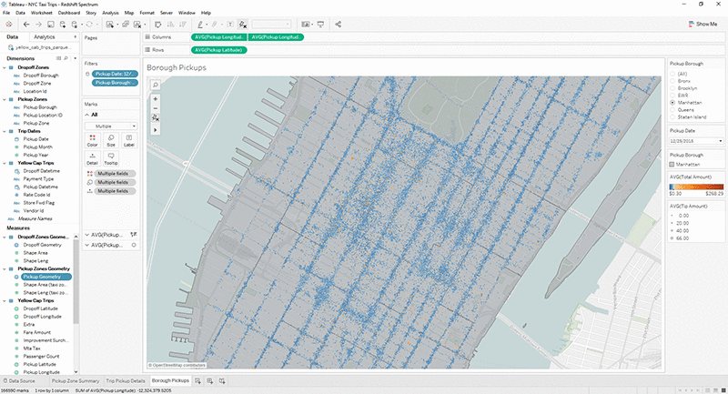Collapse the Pickup Zones dimension folder
This screenshot has width=728, height=394.
pyautogui.click(x=5, y=99)
